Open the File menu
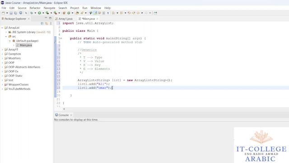Screen dimensions: 289x163 [x=4, y=8]
